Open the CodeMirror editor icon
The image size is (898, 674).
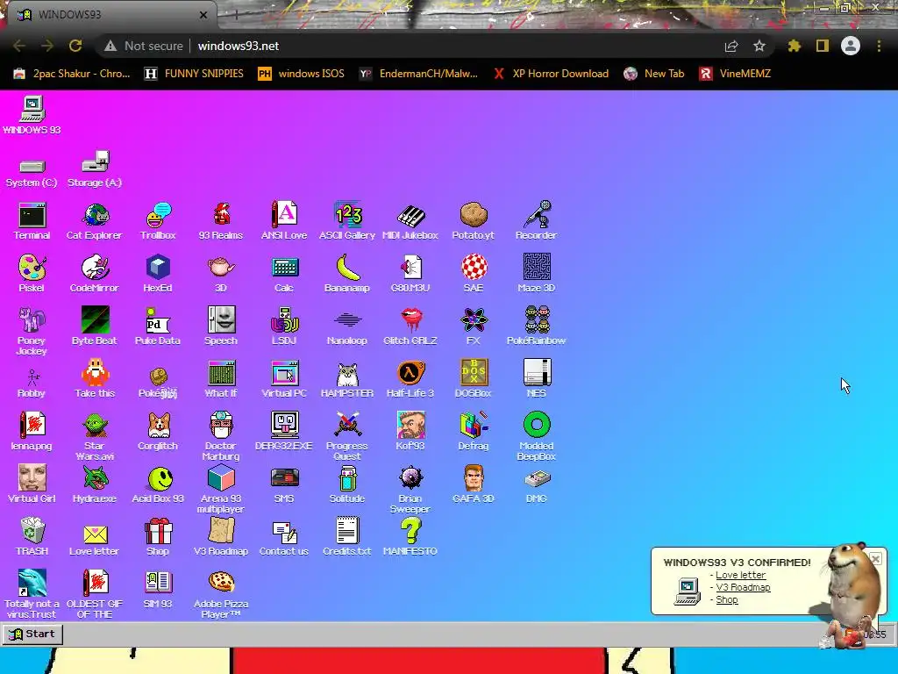click(95, 274)
